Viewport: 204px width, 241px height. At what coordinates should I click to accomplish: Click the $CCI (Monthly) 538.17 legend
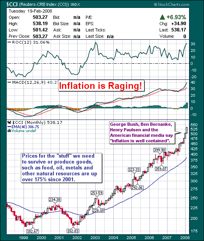[x=37, y=123]
